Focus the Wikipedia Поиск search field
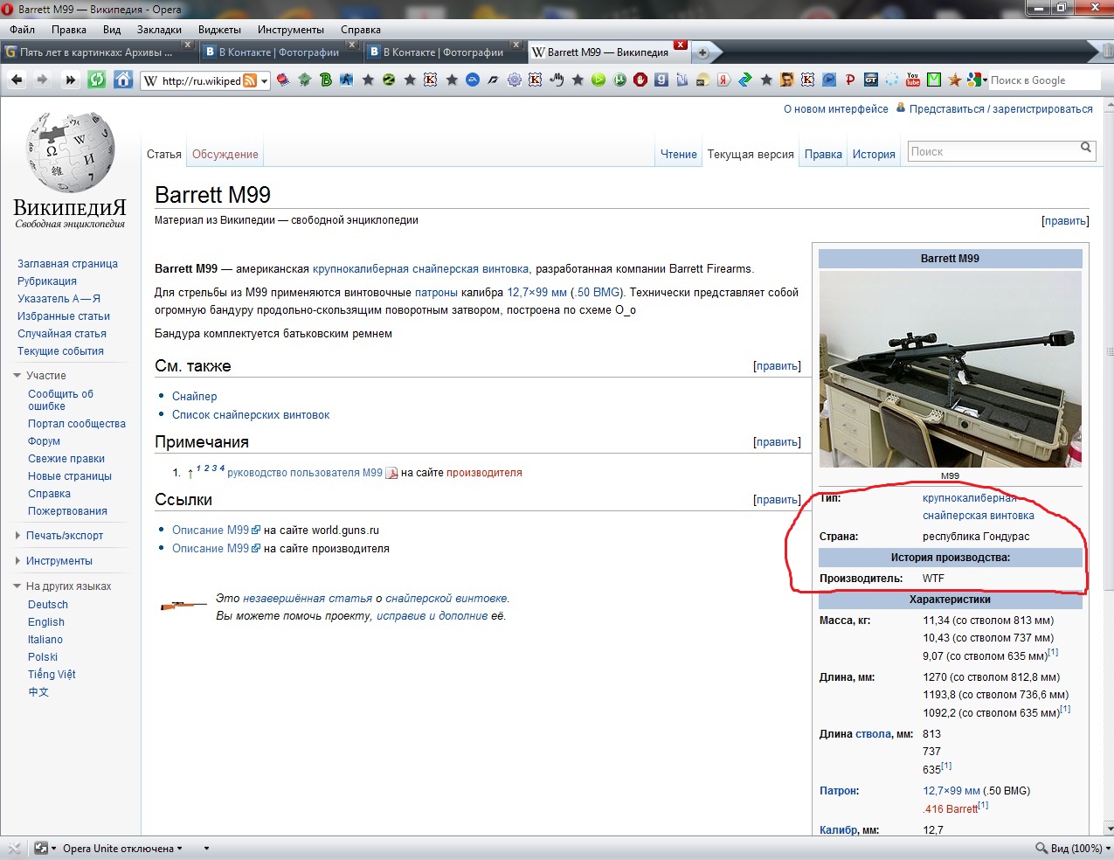 point(993,151)
